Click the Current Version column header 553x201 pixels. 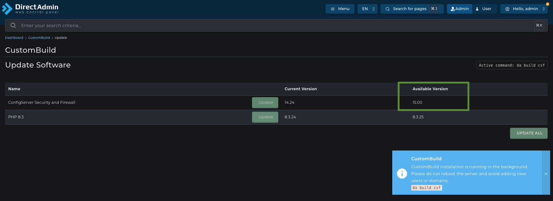click(x=301, y=89)
